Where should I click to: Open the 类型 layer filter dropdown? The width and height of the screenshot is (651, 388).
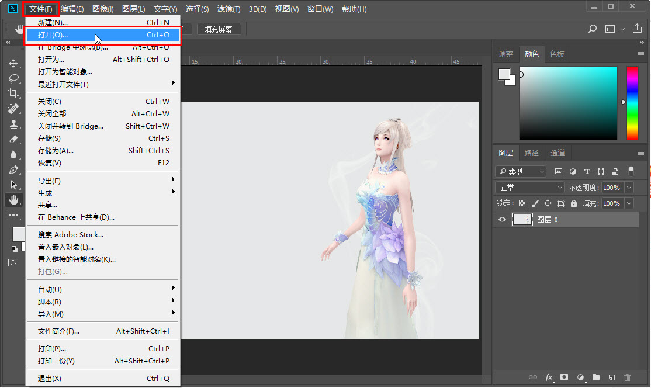521,171
